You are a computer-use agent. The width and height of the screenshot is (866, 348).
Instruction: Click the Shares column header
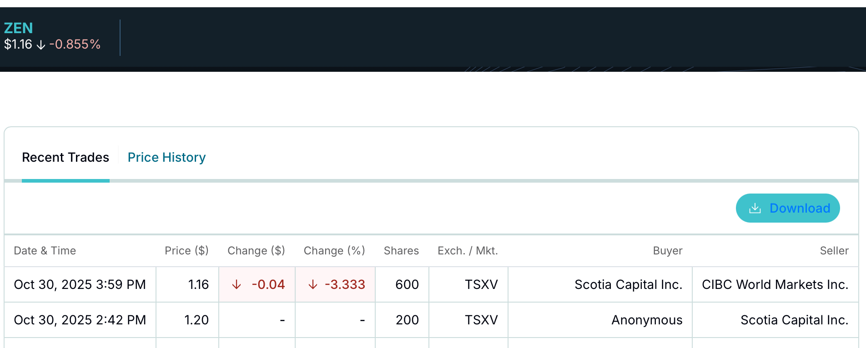[x=401, y=251]
